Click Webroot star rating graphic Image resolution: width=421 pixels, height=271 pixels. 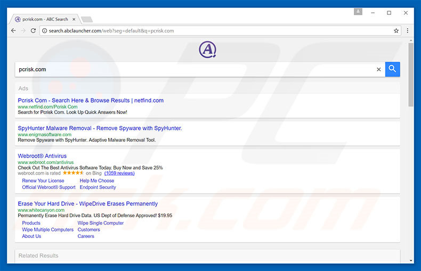pos(73,173)
